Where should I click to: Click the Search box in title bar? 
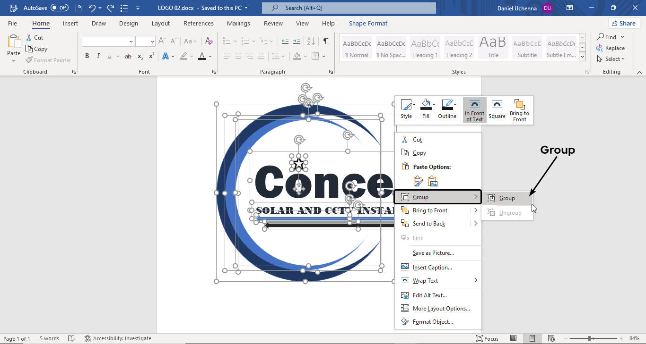coord(349,8)
